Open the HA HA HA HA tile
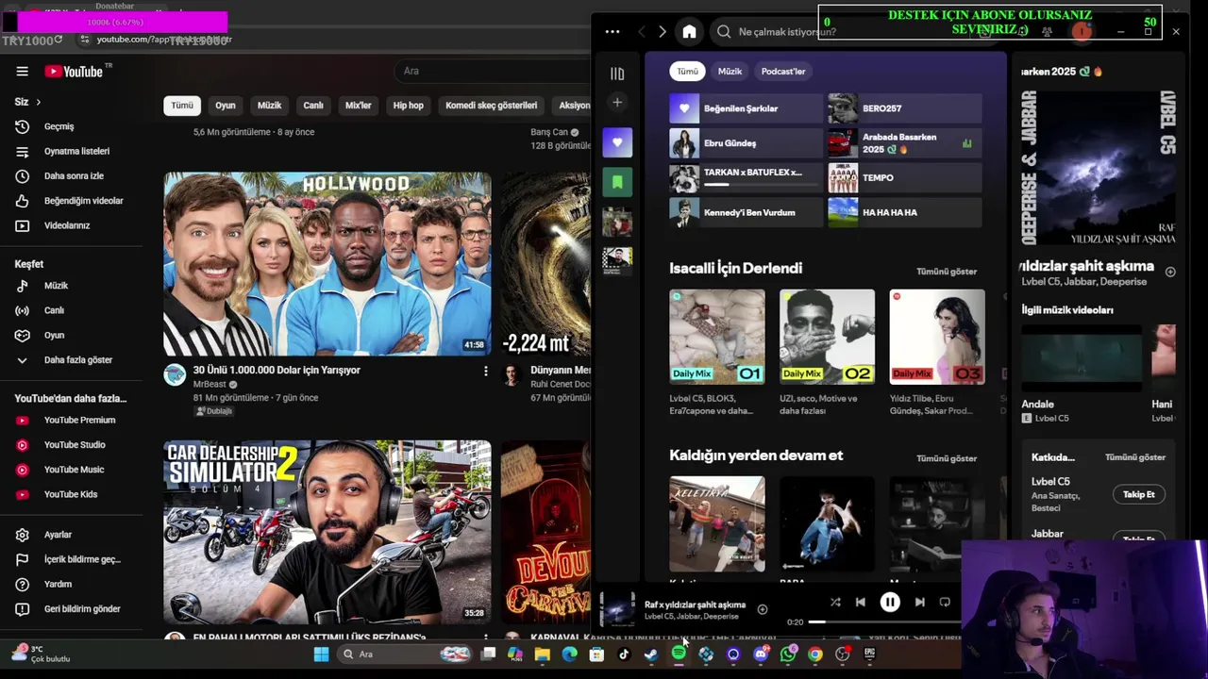The image size is (1208, 679). (x=904, y=212)
